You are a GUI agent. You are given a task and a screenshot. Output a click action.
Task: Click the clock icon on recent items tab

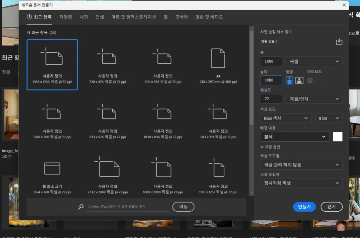[29, 17]
